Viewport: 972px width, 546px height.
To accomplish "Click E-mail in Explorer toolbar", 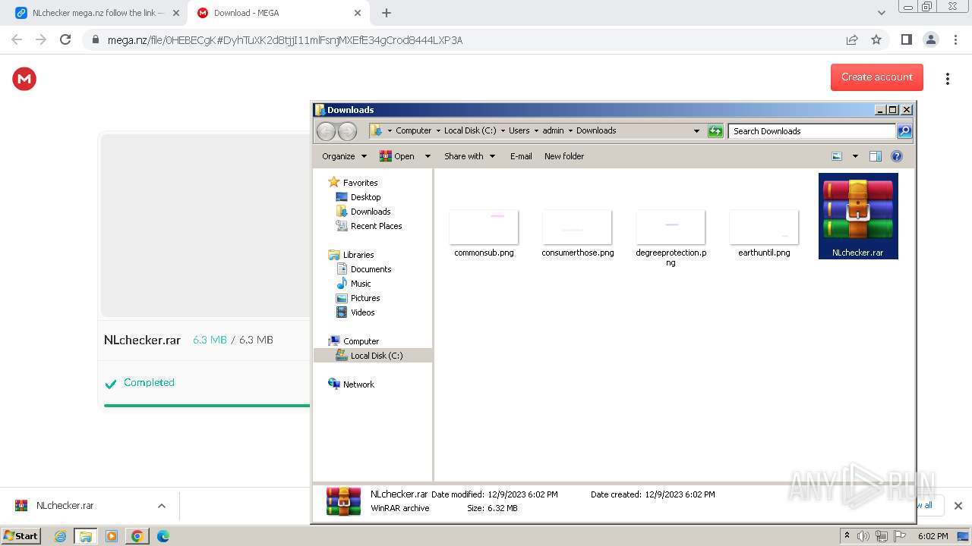I will point(521,156).
